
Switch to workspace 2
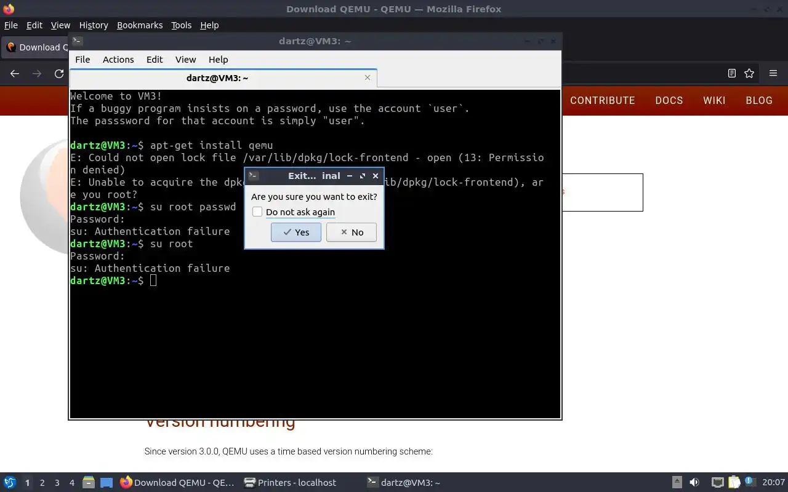[42, 483]
